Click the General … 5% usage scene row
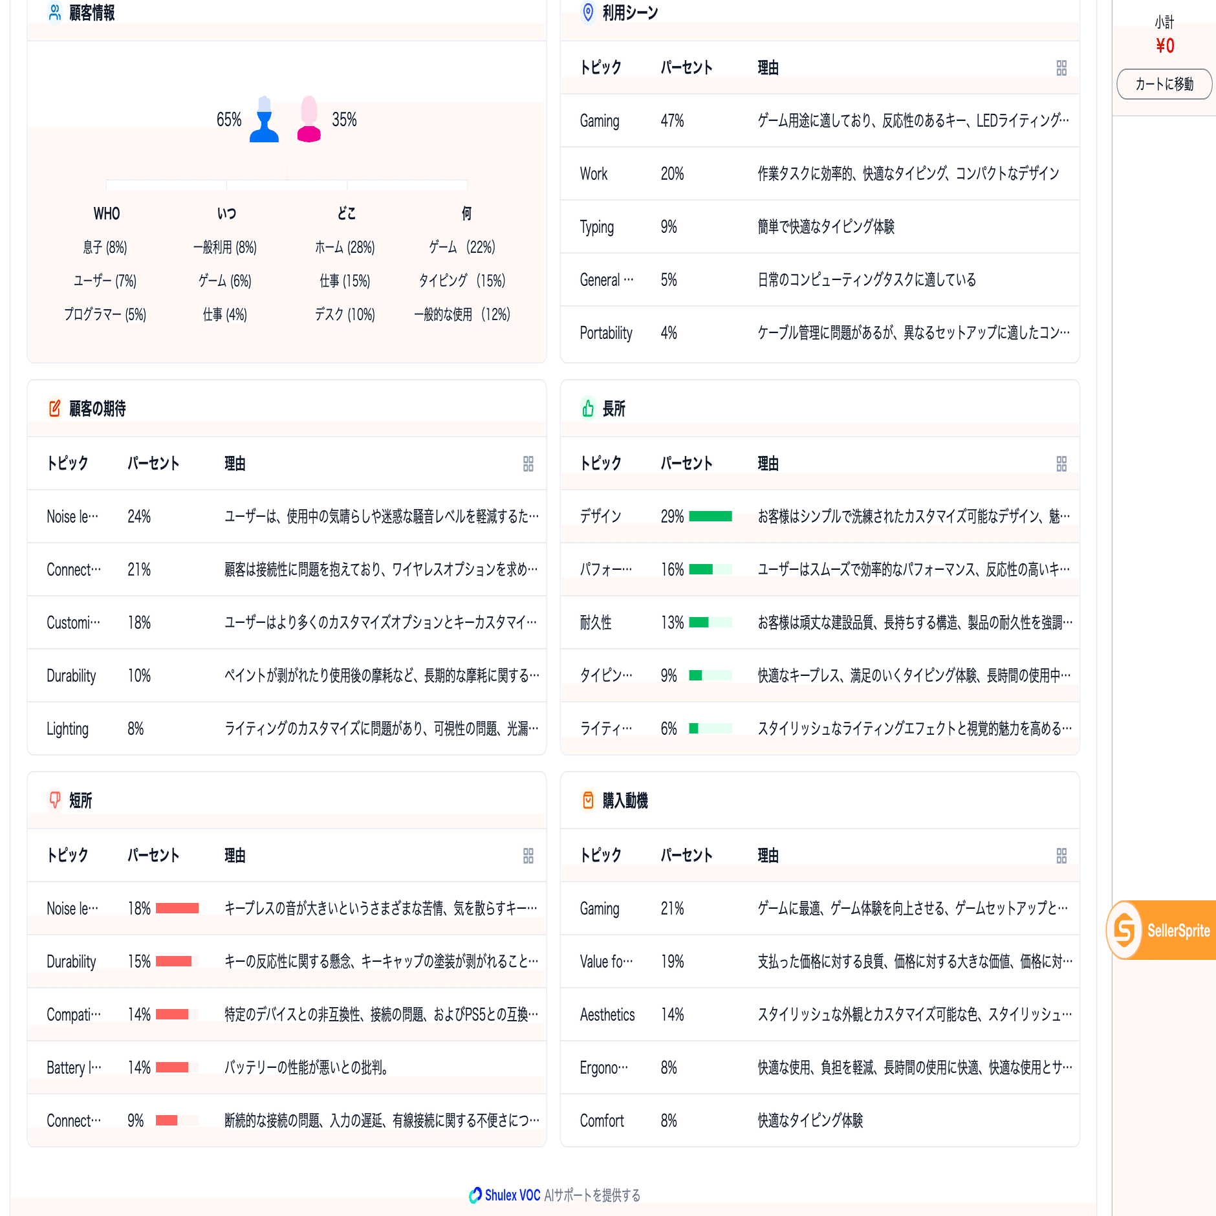This screenshot has height=1216, width=1216. (820, 280)
